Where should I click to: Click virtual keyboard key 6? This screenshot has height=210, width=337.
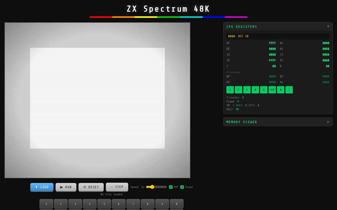(119, 204)
